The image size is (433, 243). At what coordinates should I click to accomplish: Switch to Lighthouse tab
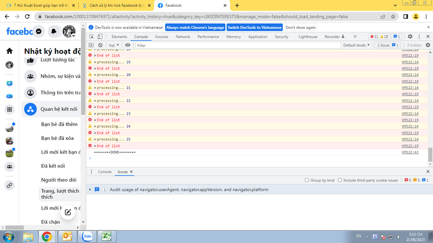click(308, 37)
